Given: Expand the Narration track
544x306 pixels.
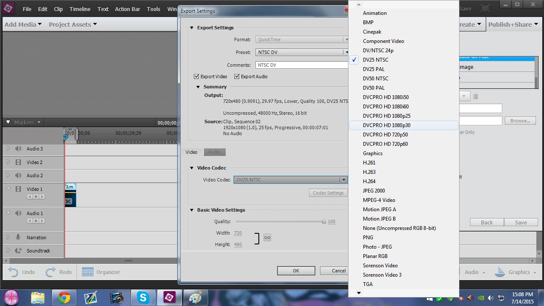Looking at the screenshot, I should click(8, 238).
